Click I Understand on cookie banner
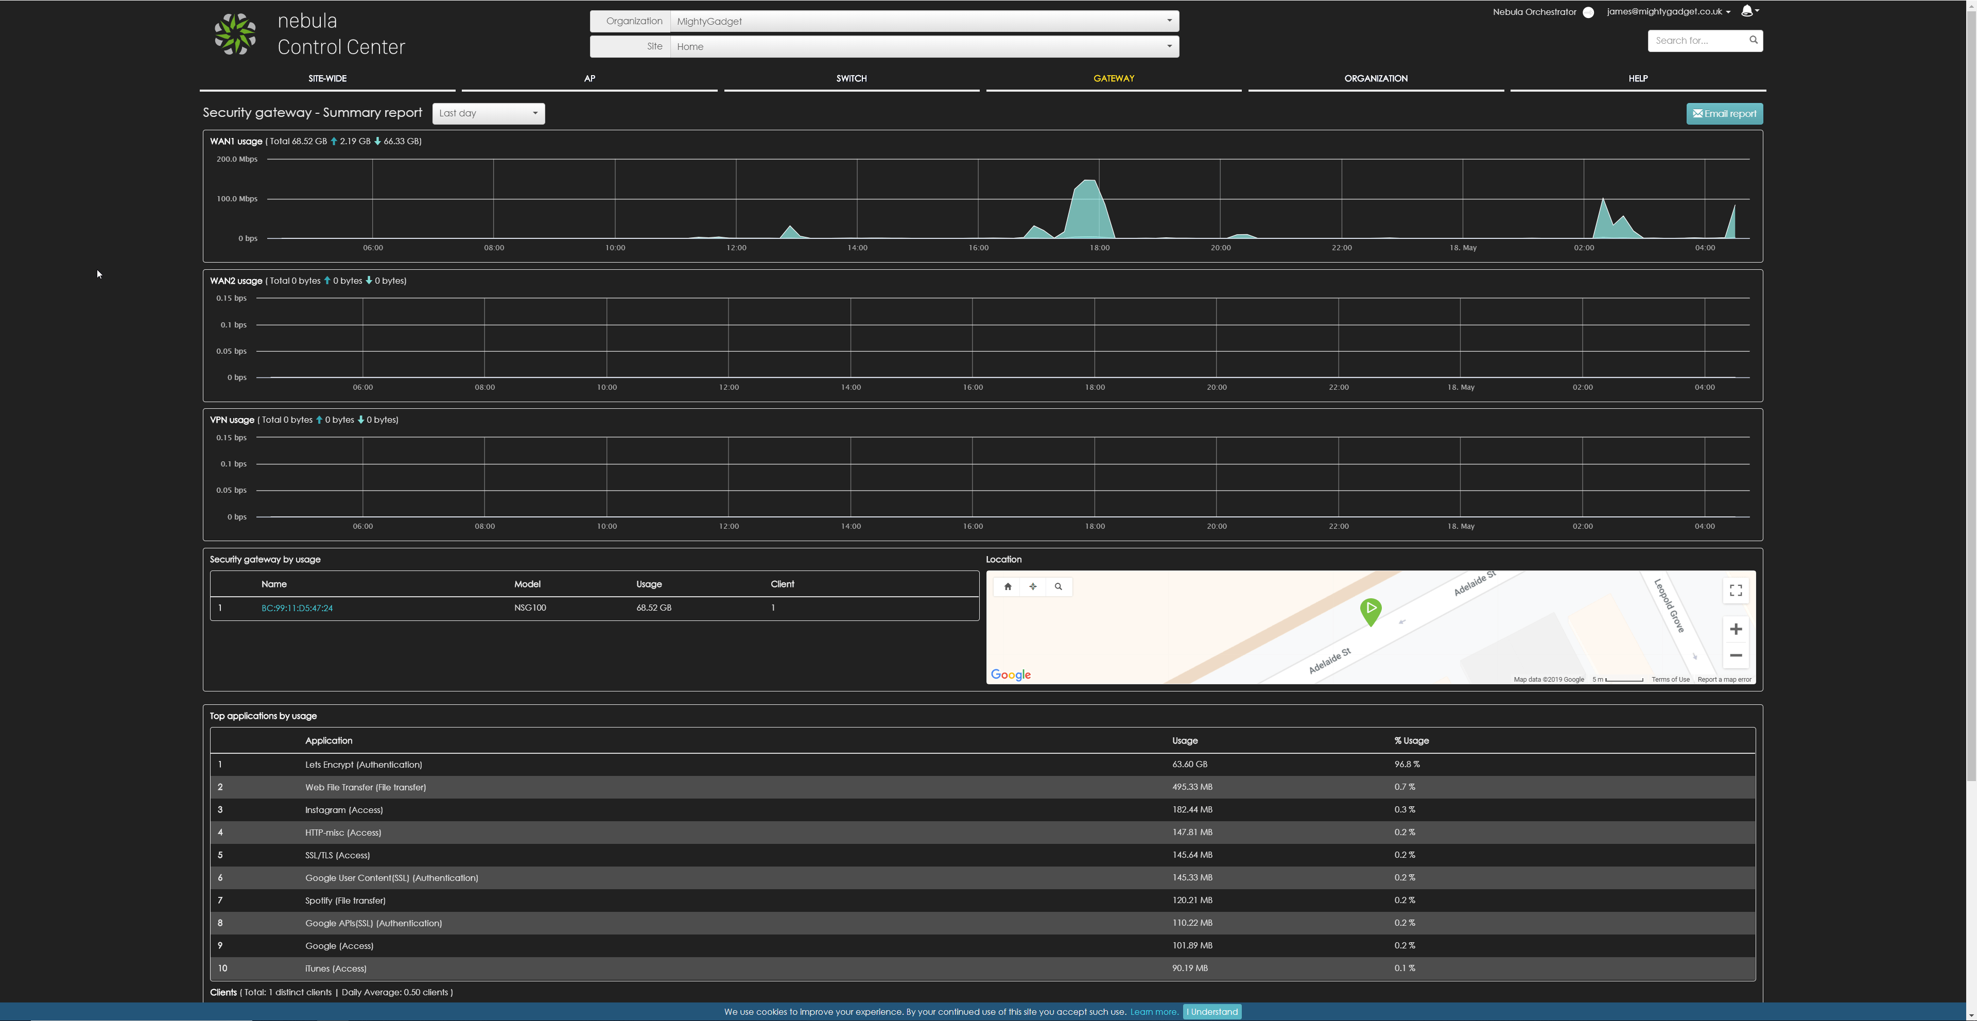Image resolution: width=1977 pixels, height=1021 pixels. 1212,1012
